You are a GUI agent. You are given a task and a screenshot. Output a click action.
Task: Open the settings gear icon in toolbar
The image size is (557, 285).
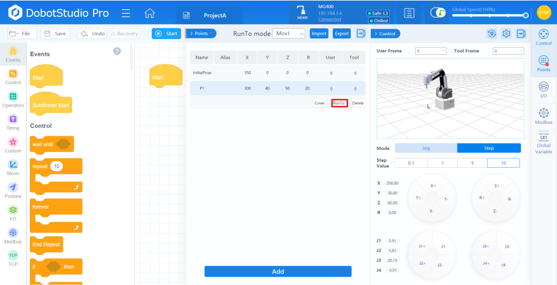click(506, 34)
